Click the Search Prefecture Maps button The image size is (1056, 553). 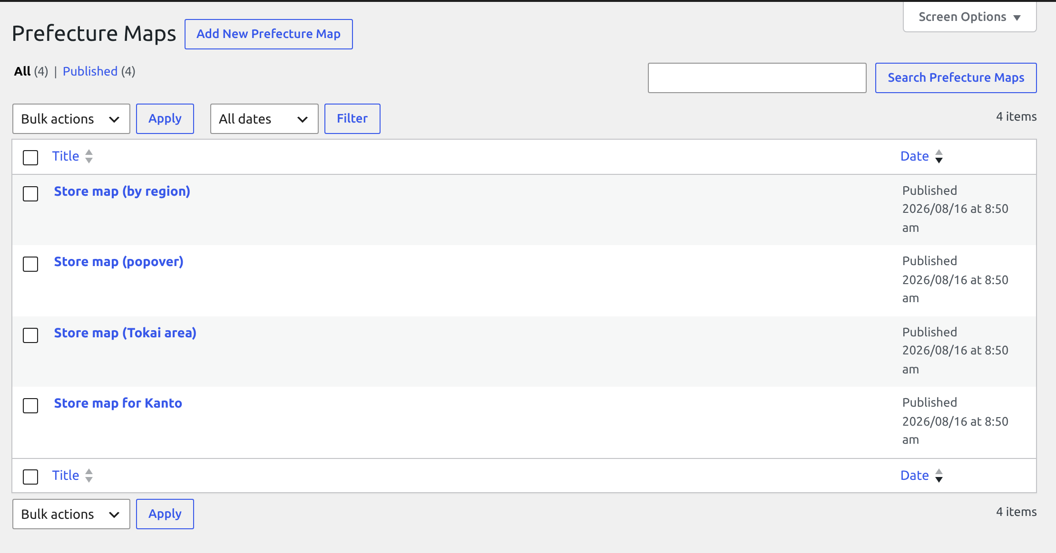[956, 78]
